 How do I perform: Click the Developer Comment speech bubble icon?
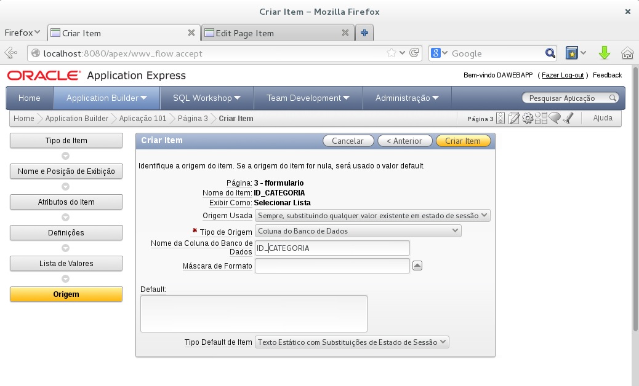pos(555,118)
